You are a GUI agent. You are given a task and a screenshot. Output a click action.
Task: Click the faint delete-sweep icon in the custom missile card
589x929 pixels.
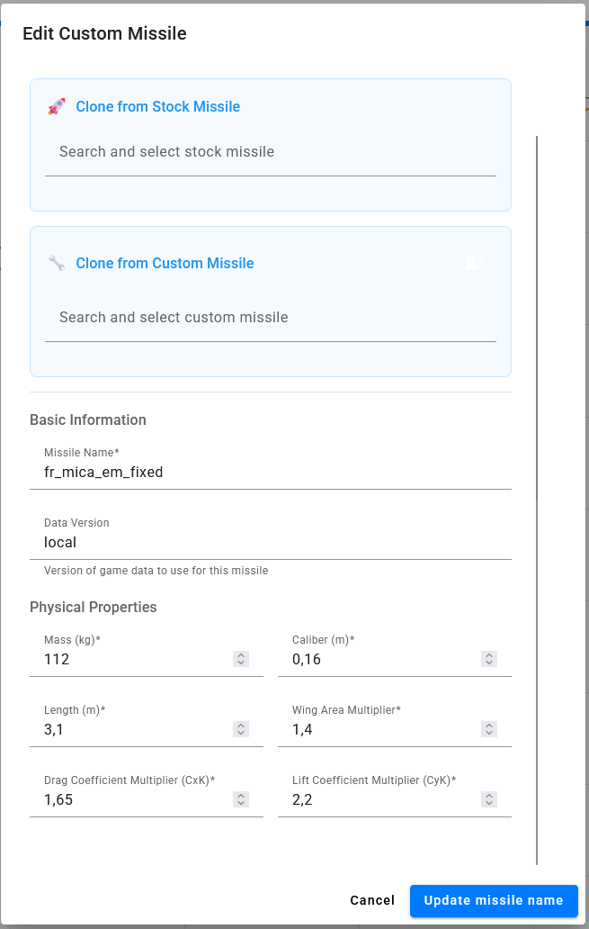tap(475, 263)
